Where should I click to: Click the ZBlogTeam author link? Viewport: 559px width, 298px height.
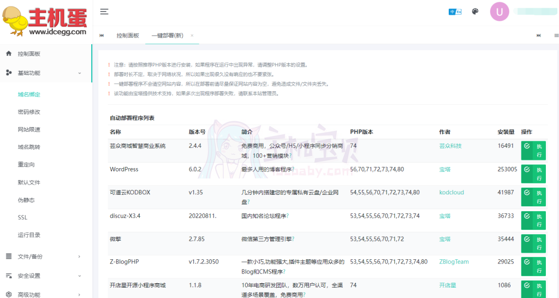click(x=454, y=262)
